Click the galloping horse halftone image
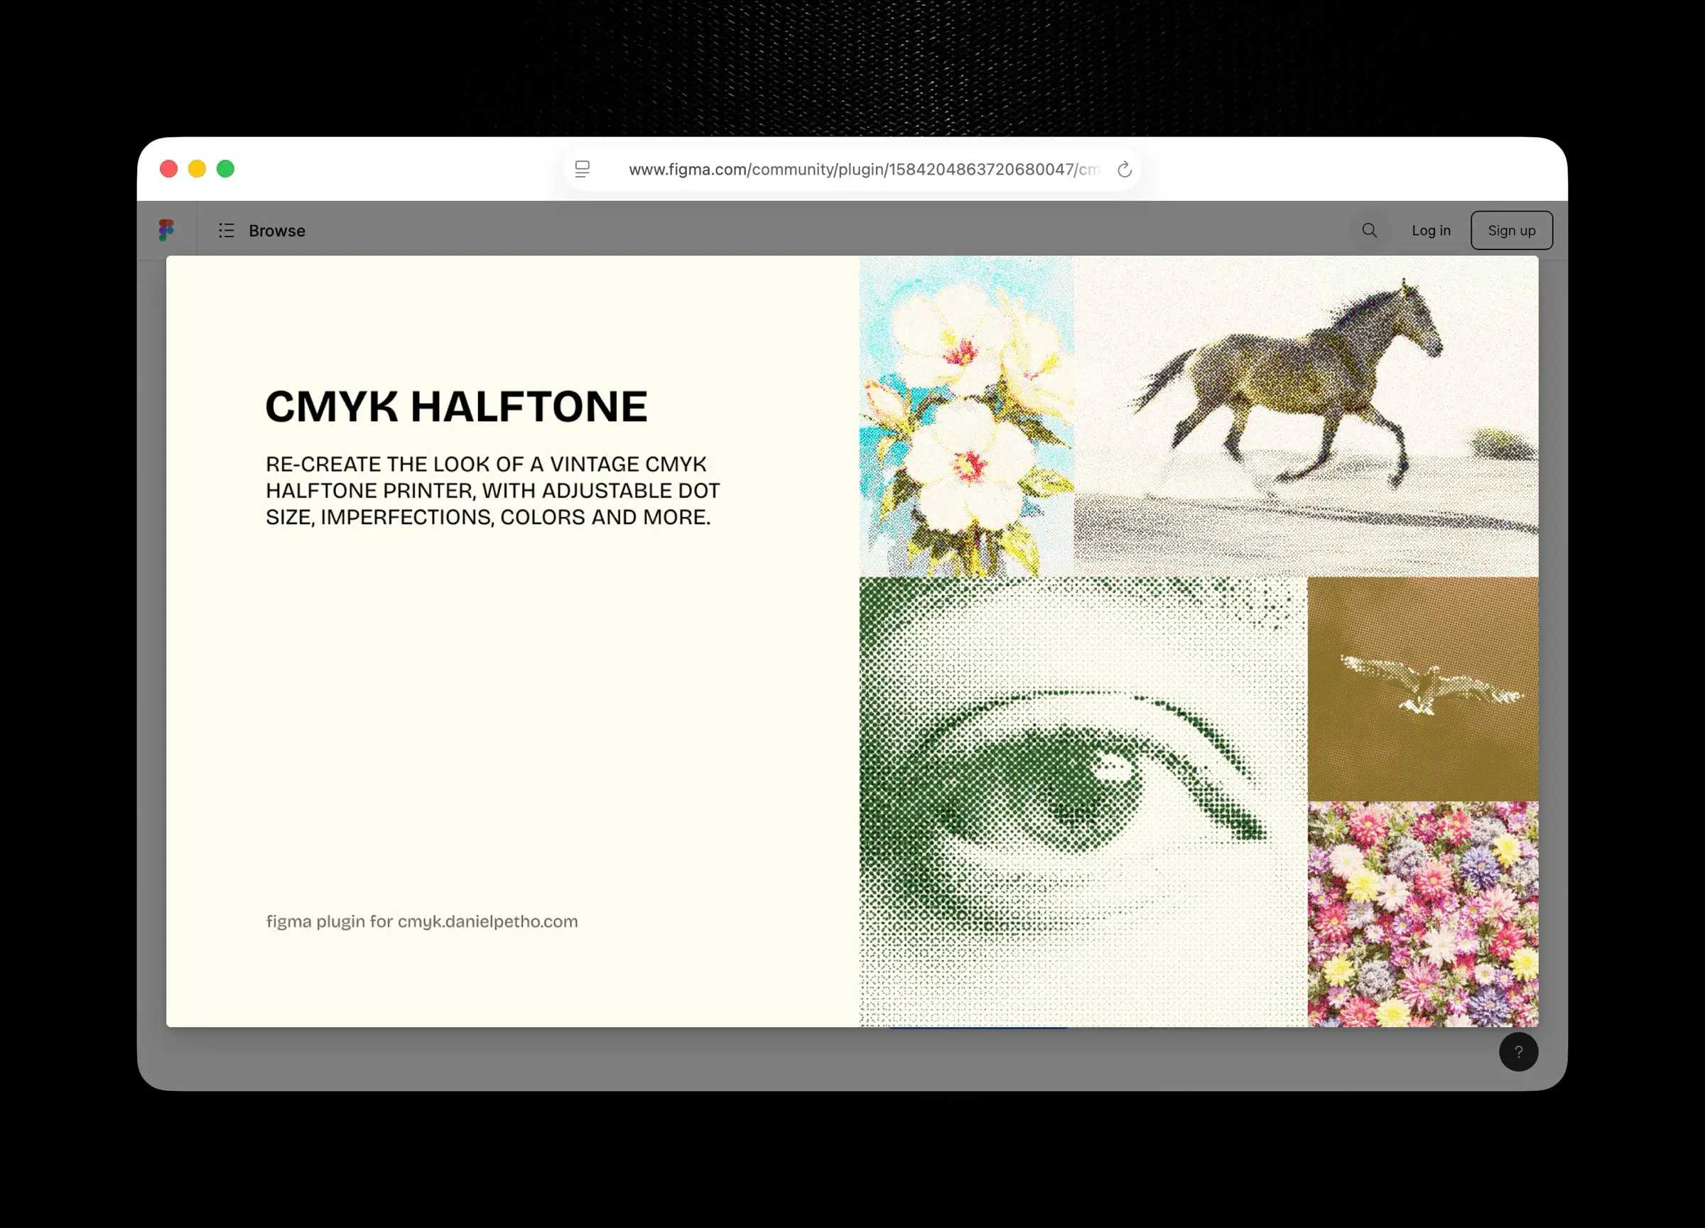This screenshot has width=1705, height=1228. 1305,415
